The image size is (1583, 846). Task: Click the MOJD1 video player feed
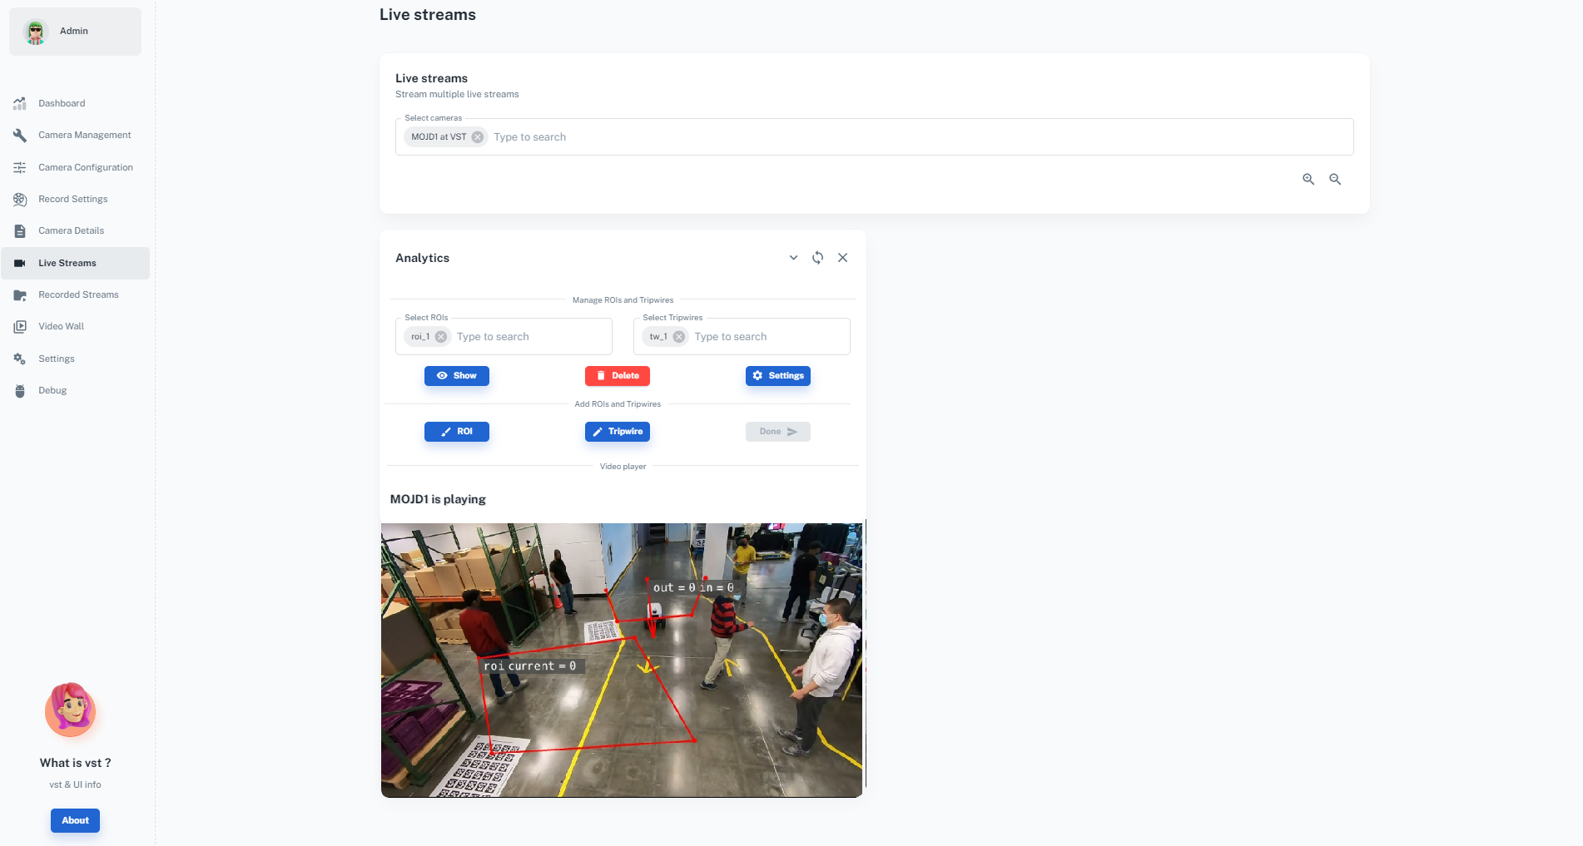pos(622,660)
